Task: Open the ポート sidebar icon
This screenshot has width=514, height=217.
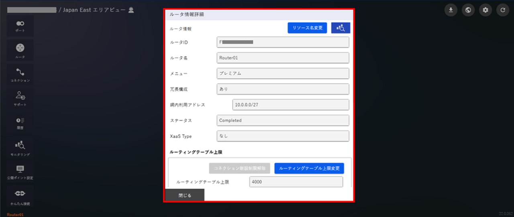Action: pos(20,26)
